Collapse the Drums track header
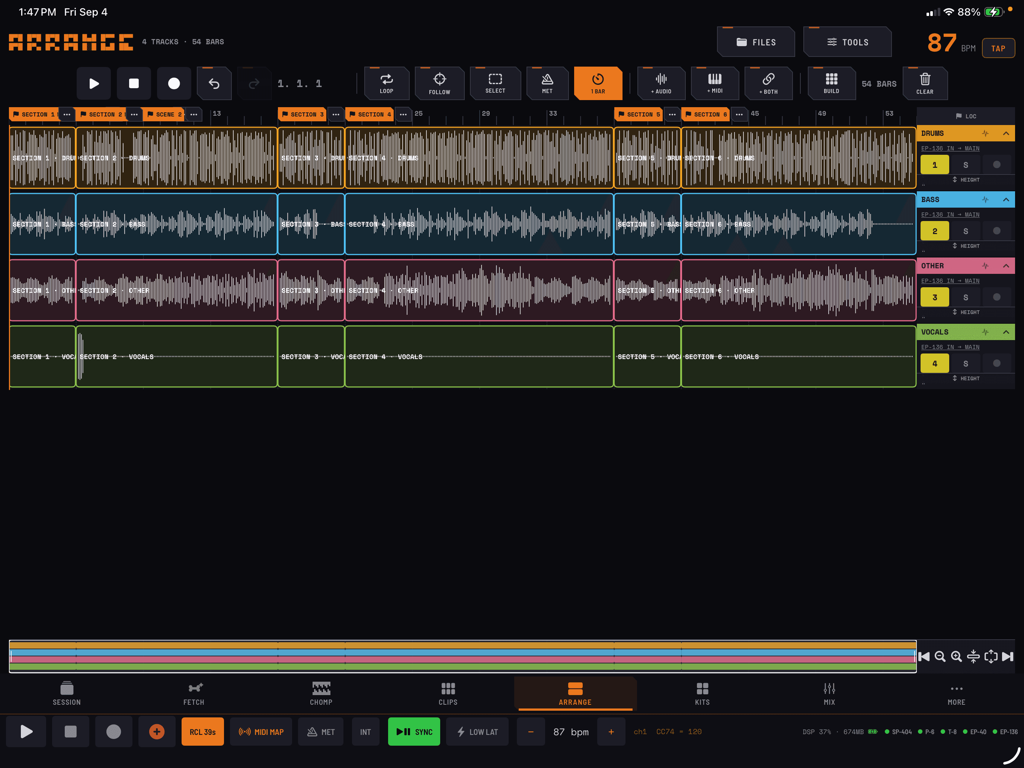Screen dimensions: 1024x768 point(1006,133)
